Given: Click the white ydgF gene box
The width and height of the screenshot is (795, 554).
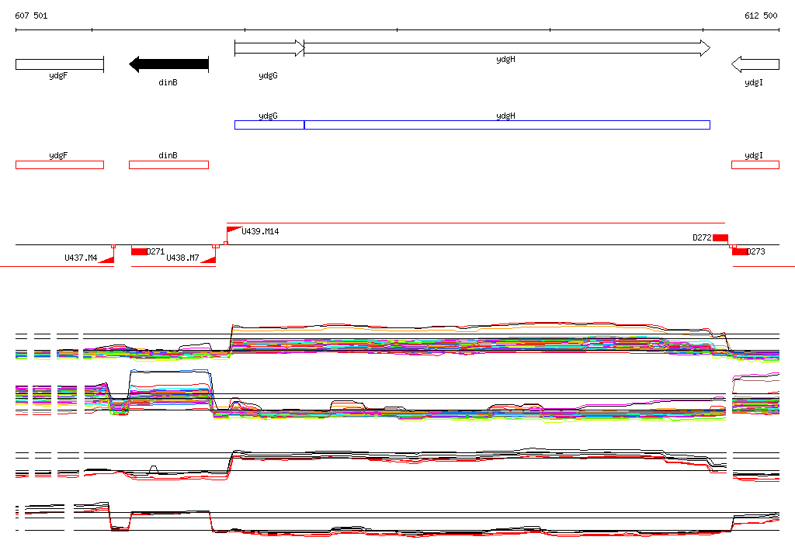Looking at the screenshot, I should click(60, 64).
